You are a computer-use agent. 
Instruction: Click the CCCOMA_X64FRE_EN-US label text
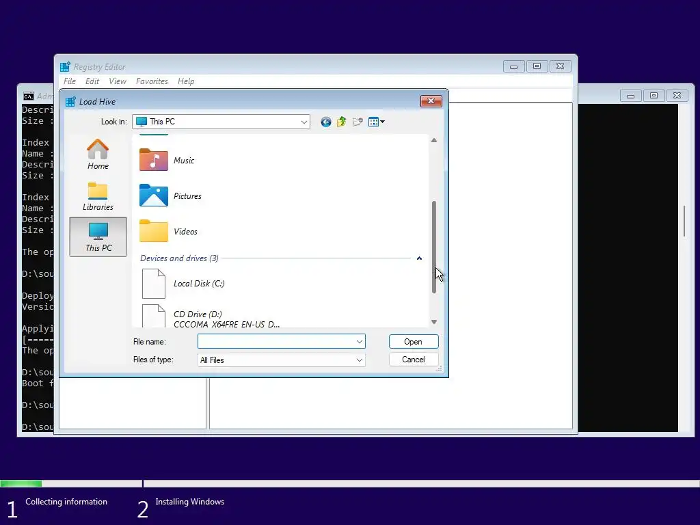pyautogui.click(x=227, y=325)
